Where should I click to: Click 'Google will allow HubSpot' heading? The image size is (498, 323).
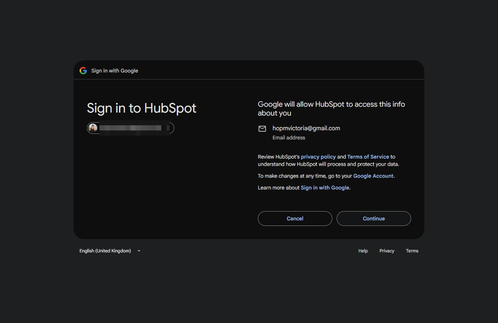pyautogui.click(x=332, y=109)
